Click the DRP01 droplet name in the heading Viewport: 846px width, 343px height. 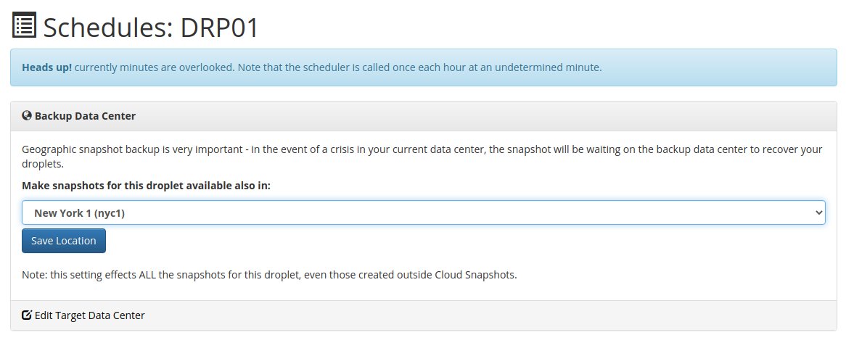click(x=220, y=27)
